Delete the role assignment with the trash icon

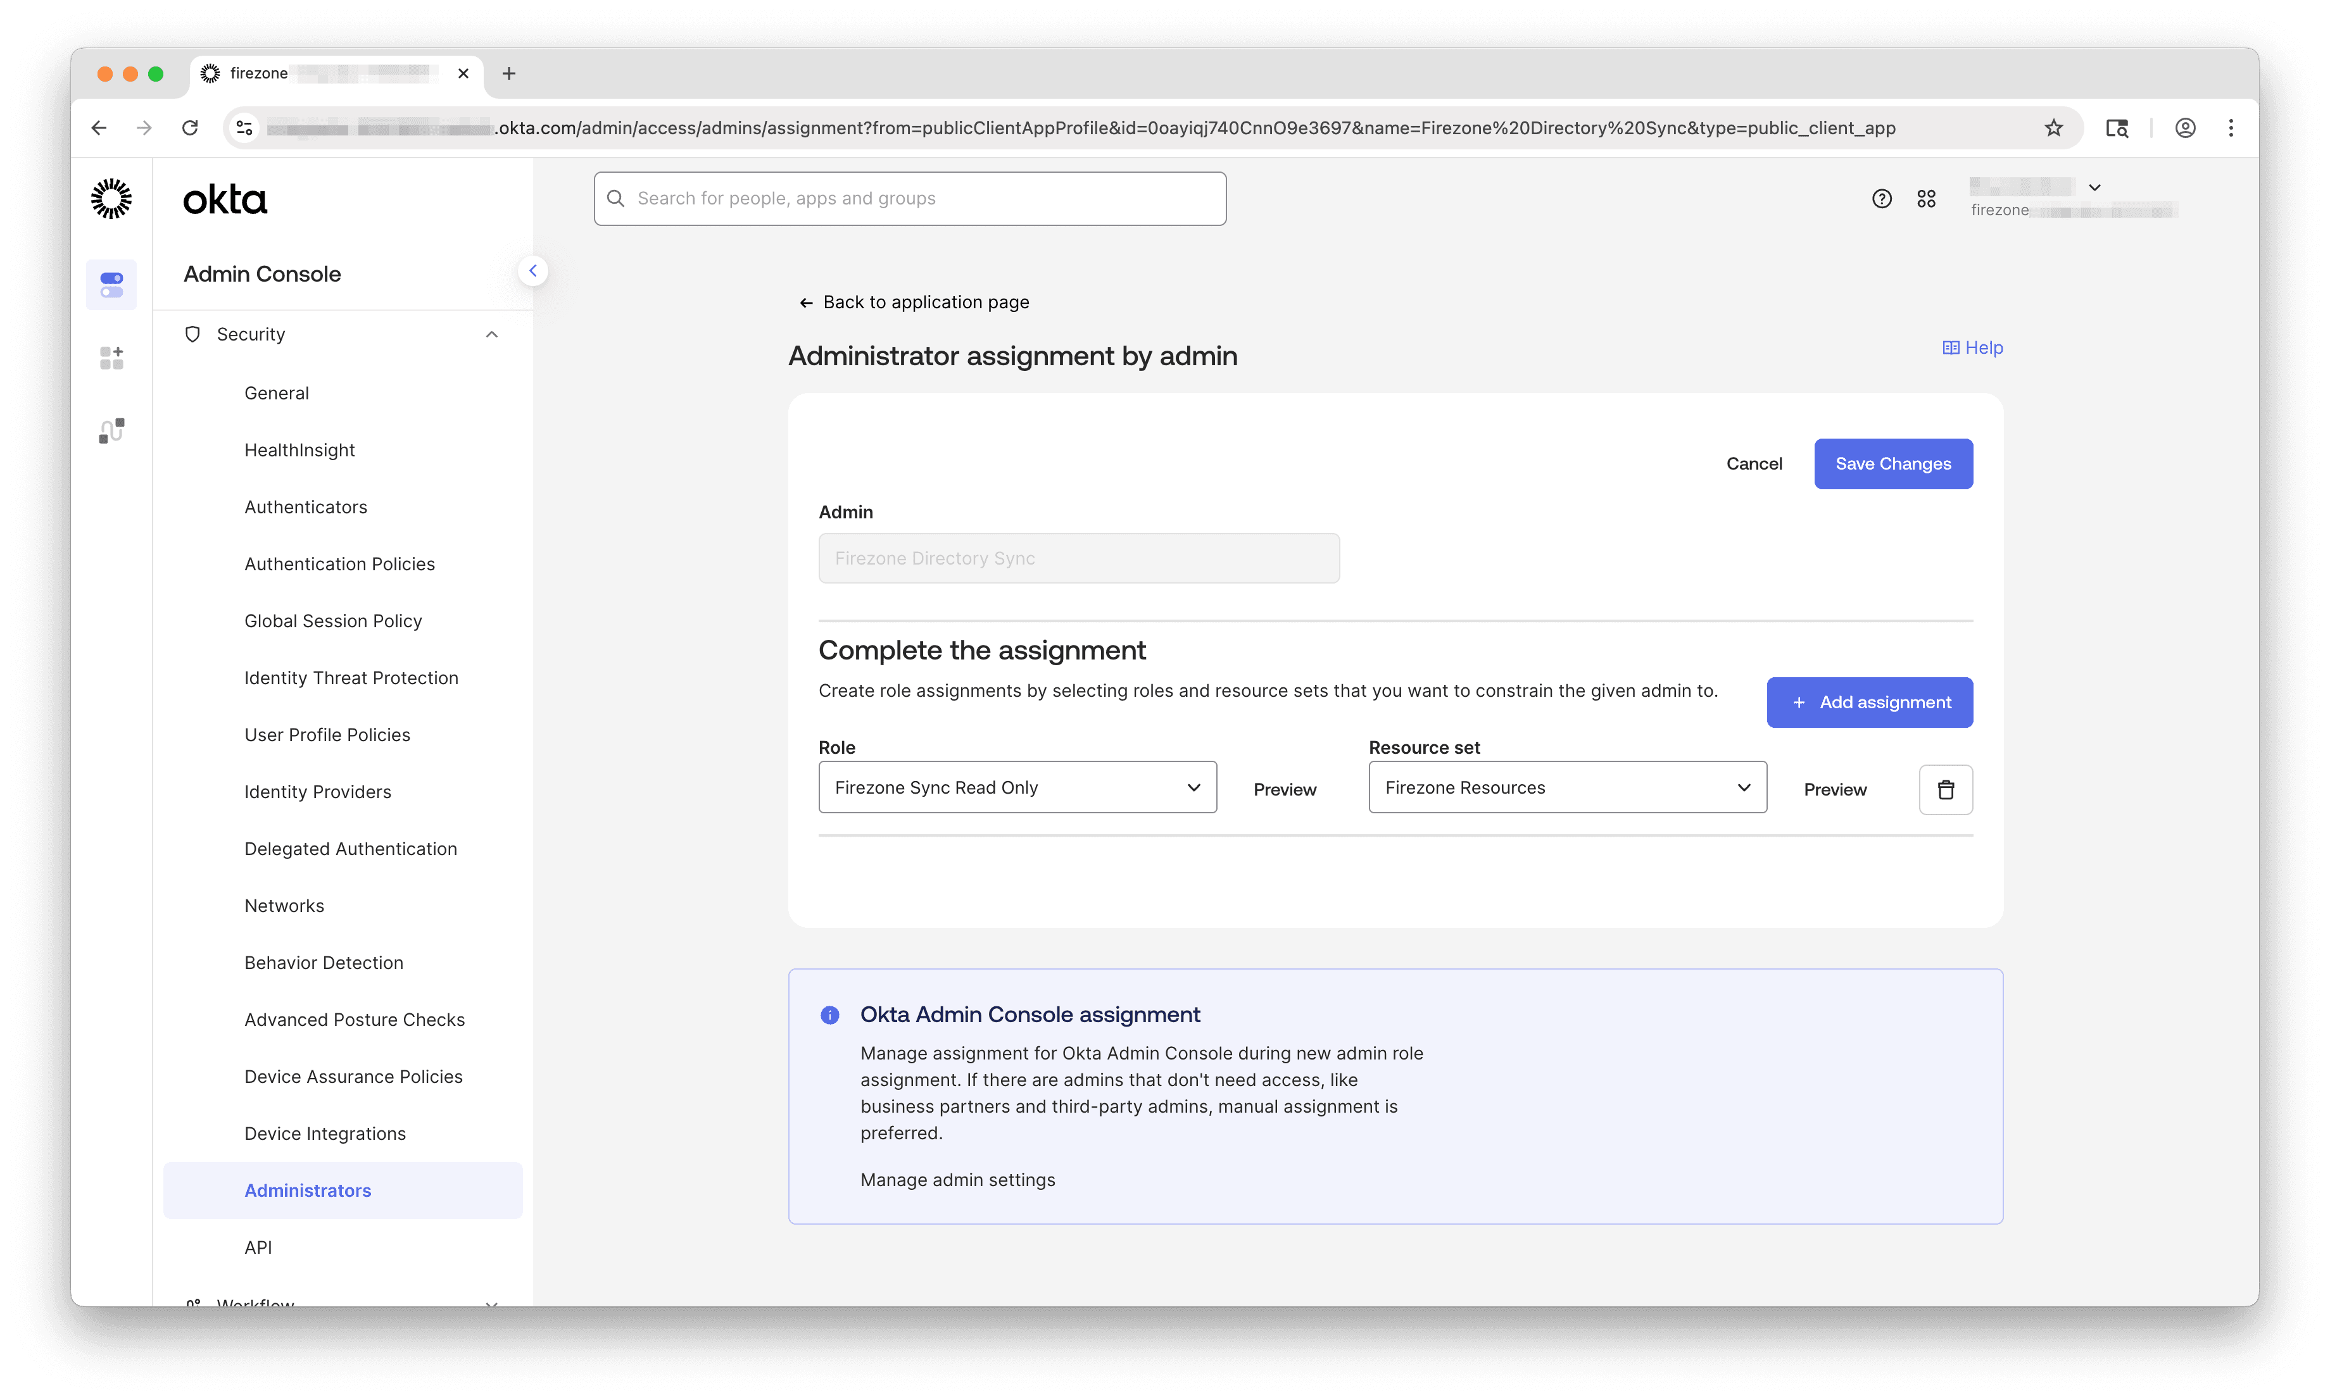(x=1945, y=789)
